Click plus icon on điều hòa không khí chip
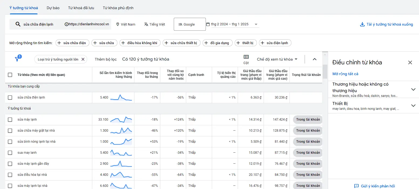 [123, 43]
